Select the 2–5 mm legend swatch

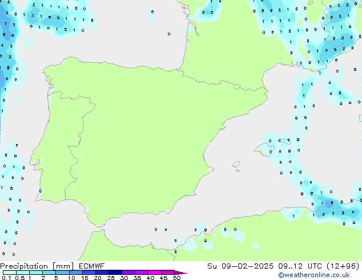click(x=49, y=273)
